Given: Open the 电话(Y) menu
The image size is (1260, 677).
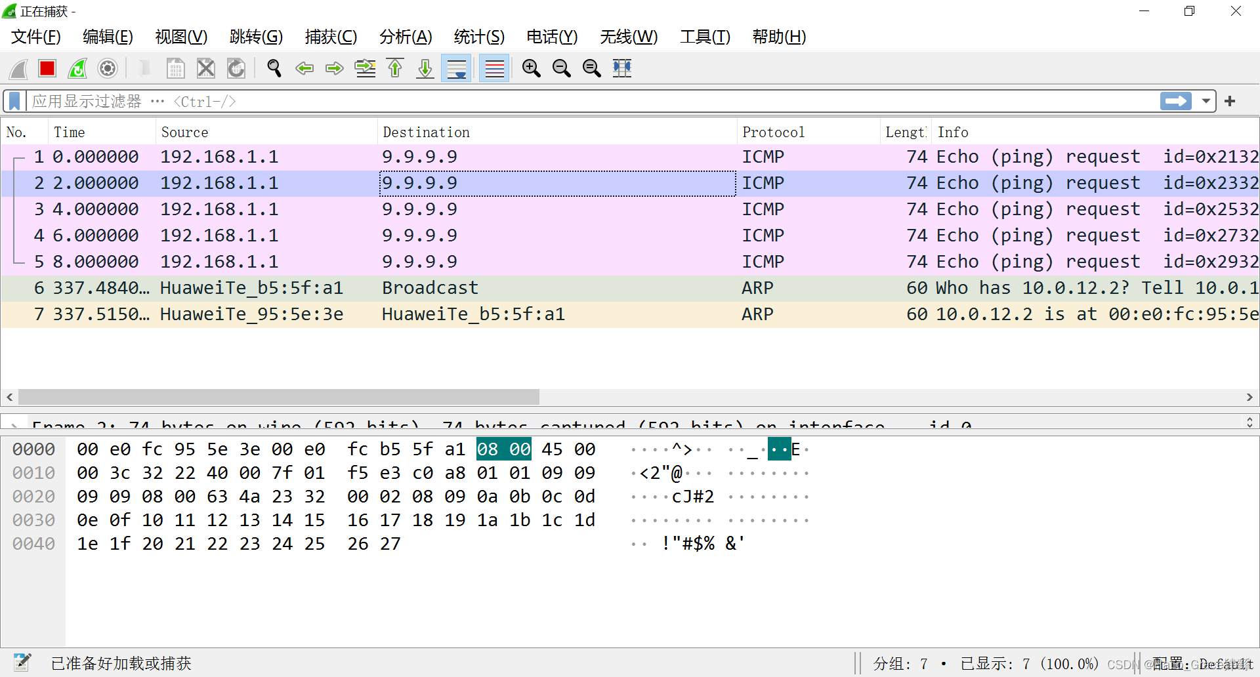Looking at the screenshot, I should click(x=553, y=37).
